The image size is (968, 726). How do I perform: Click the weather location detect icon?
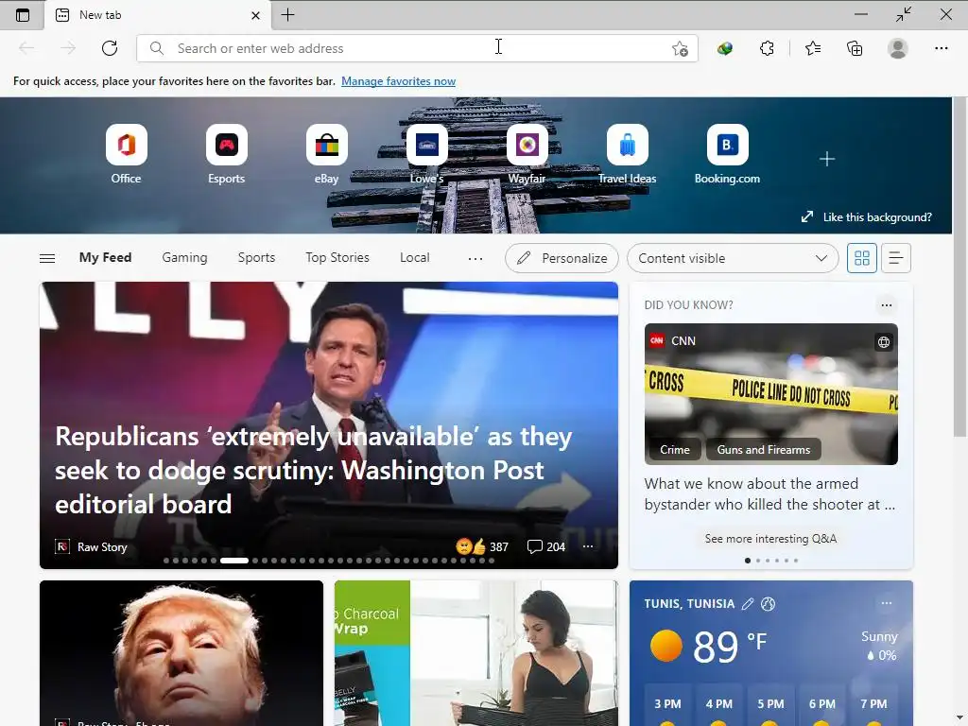[x=768, y=604]
